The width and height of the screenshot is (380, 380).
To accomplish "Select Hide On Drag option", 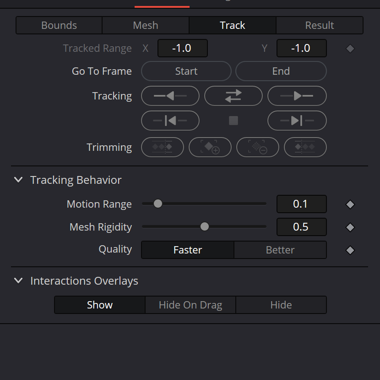I will click(x=190, y=305).
